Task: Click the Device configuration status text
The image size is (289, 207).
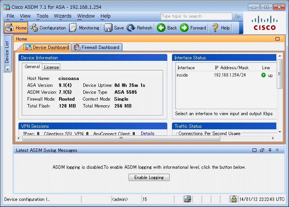Action: pos(27,199)
